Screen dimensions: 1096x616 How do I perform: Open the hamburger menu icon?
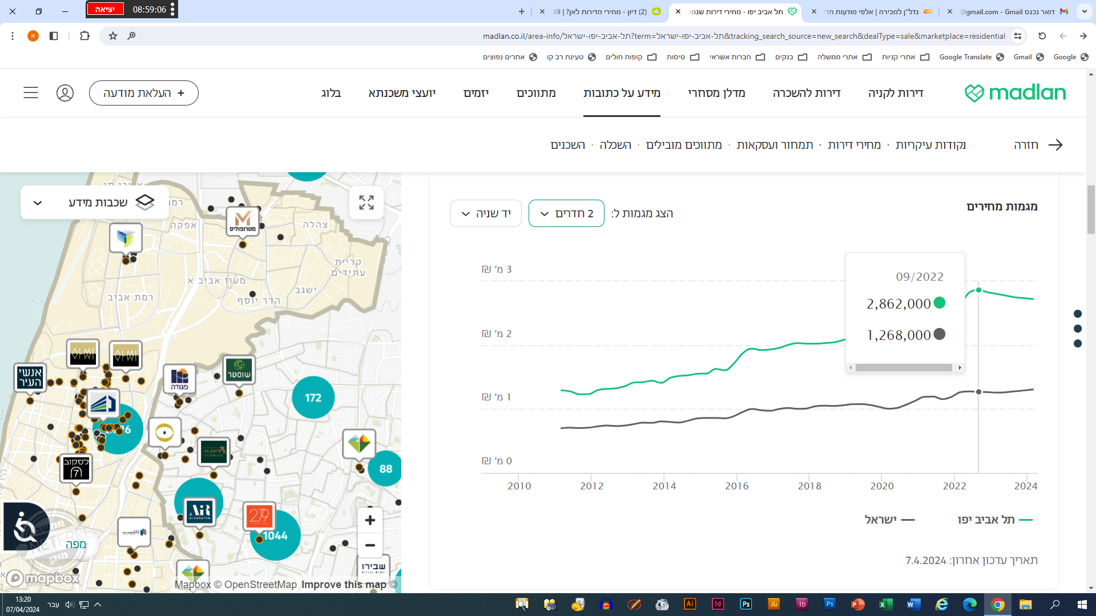click(31, 93)
